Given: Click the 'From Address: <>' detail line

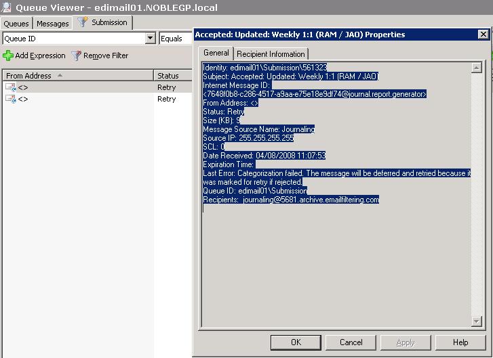Looking at the screenshot, I should 231,103.
